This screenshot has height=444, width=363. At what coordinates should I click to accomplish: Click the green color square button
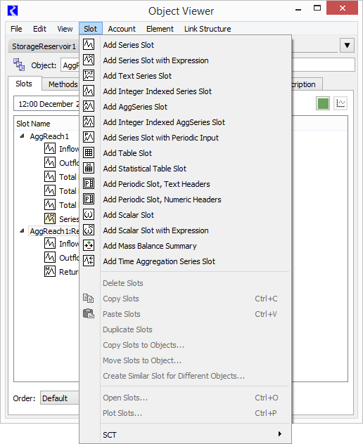(323, 103)
